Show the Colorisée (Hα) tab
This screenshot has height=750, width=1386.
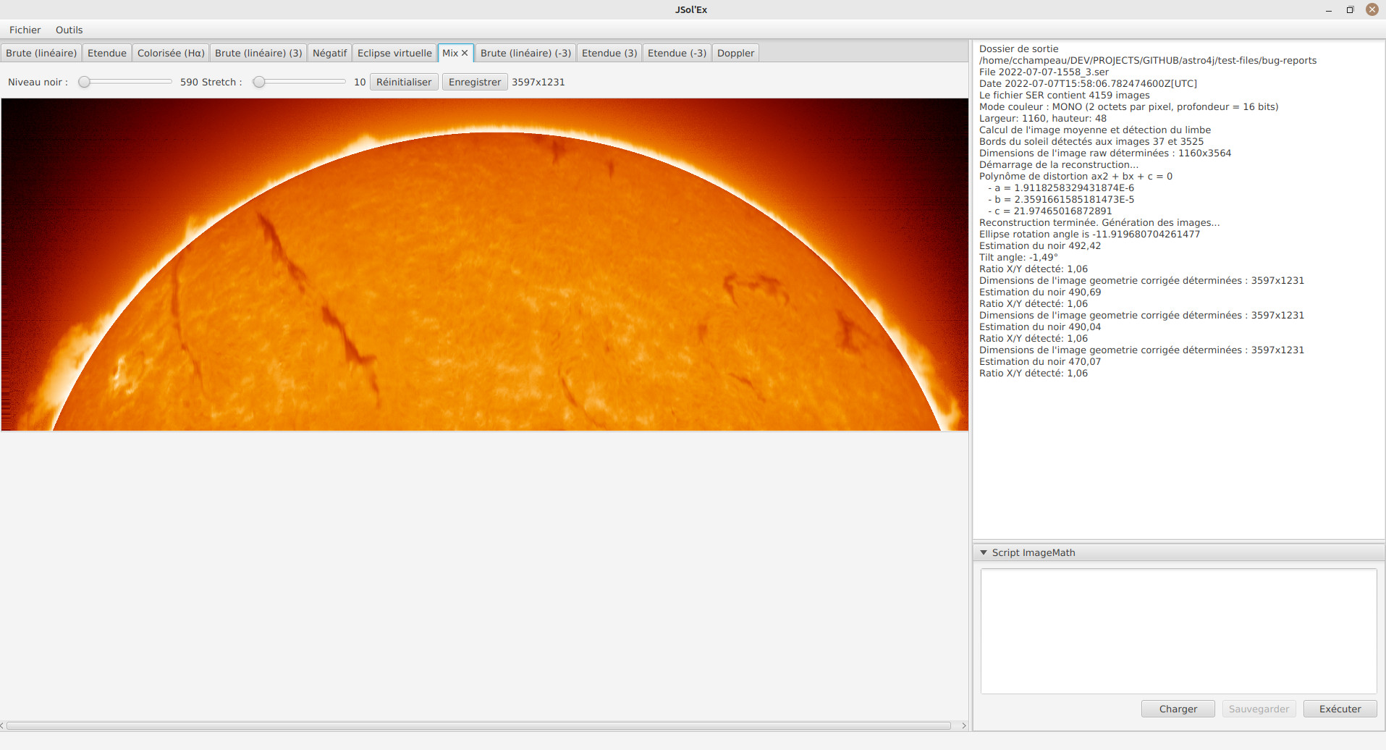click(x=171, y=53)
